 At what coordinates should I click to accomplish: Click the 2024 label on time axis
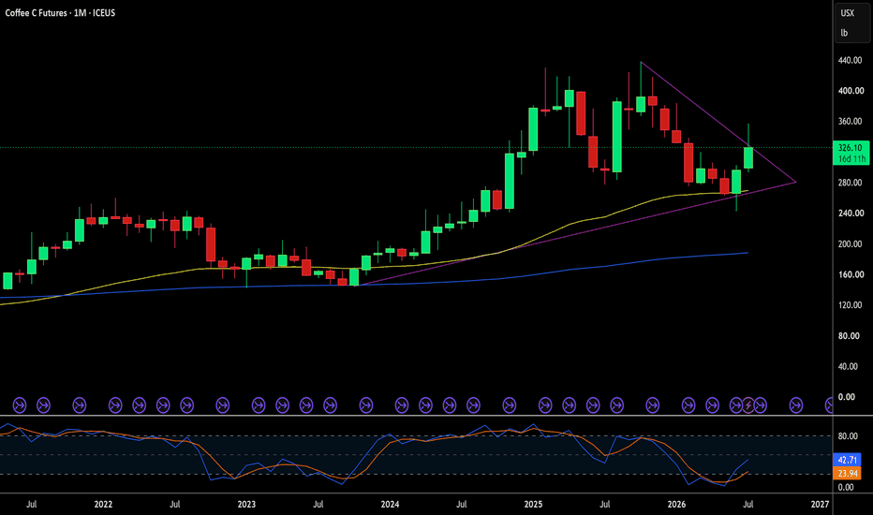390,505
